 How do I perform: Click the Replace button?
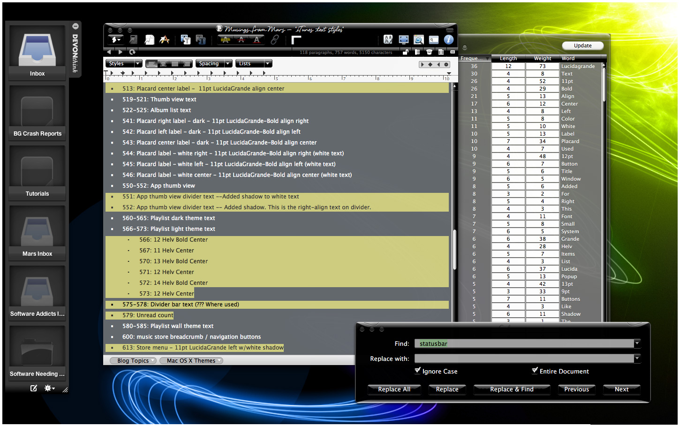(447, 389)
